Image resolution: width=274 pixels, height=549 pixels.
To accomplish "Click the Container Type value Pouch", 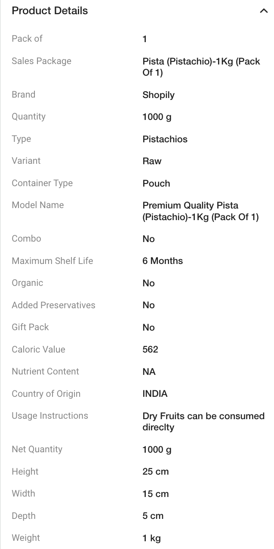I will click(x=156, y=184).
